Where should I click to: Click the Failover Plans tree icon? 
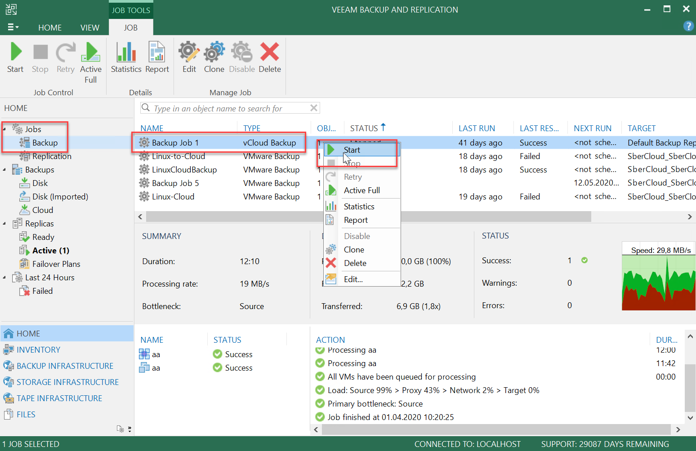click(24, 264)
